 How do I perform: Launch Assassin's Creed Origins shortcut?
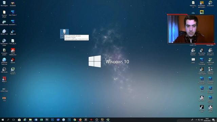pos(202,71)
